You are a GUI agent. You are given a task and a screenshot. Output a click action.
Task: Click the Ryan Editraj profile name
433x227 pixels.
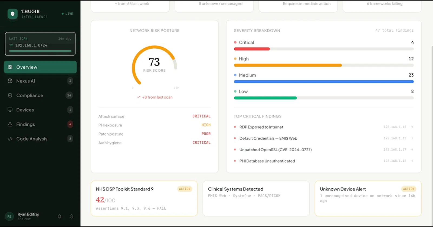click(28, 214)
